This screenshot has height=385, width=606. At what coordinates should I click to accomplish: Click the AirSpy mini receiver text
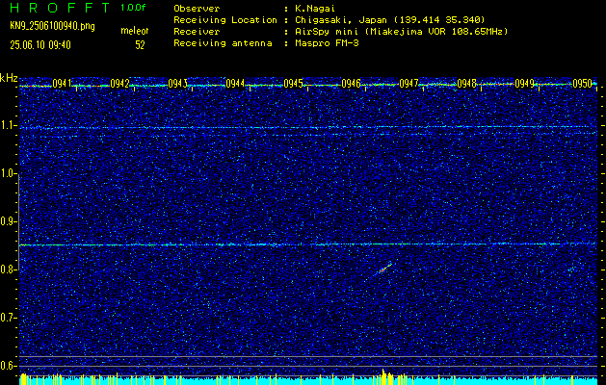coord(401,32)
